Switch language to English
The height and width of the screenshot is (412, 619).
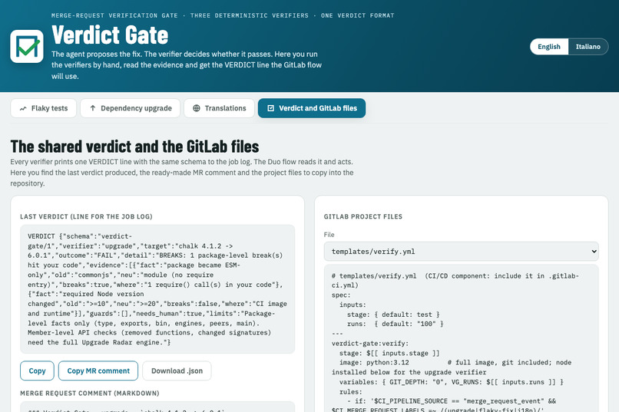(549, 47)
